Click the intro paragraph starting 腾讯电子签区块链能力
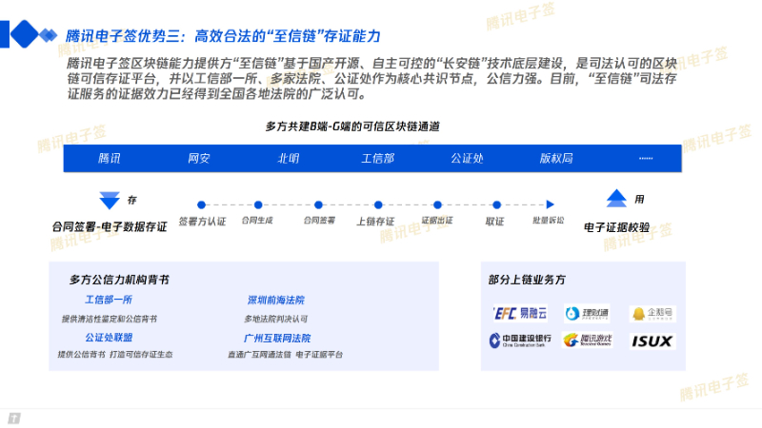This screenshot has height=428, width=762. click(x=371, y=78)
